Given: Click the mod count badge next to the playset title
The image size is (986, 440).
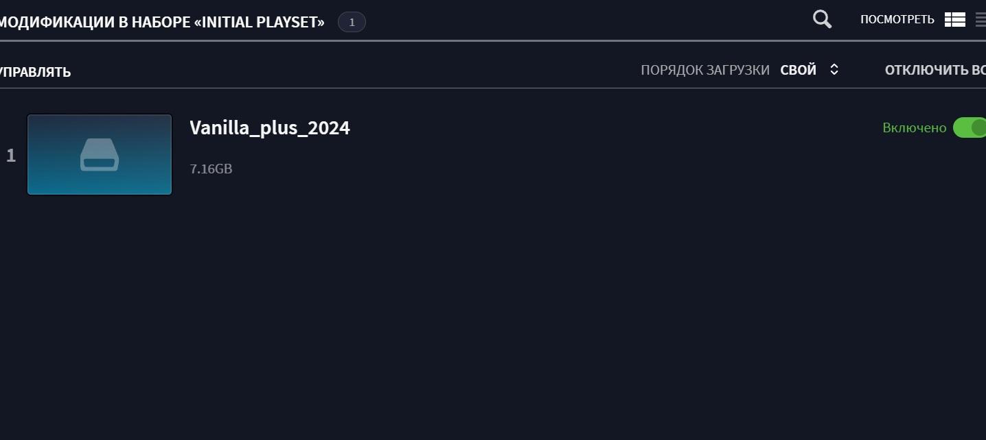Looking at the screenshot, I should point(352,22).
